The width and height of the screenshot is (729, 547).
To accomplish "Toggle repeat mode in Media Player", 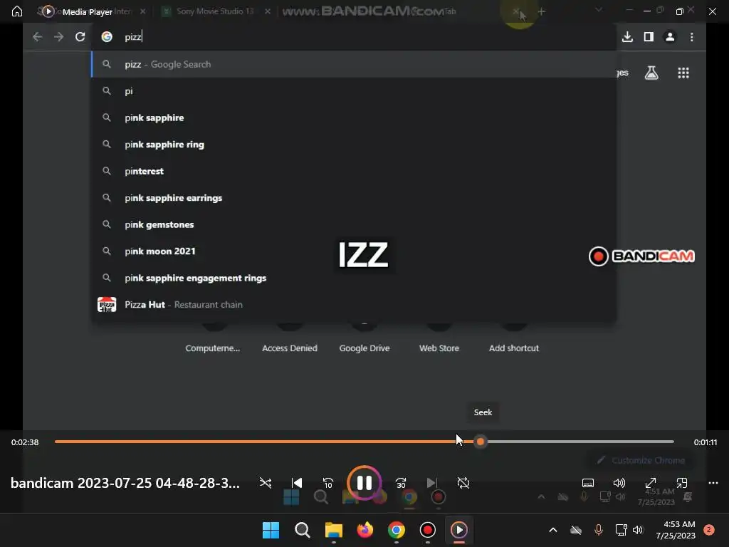I will click(x=463, y=483).
